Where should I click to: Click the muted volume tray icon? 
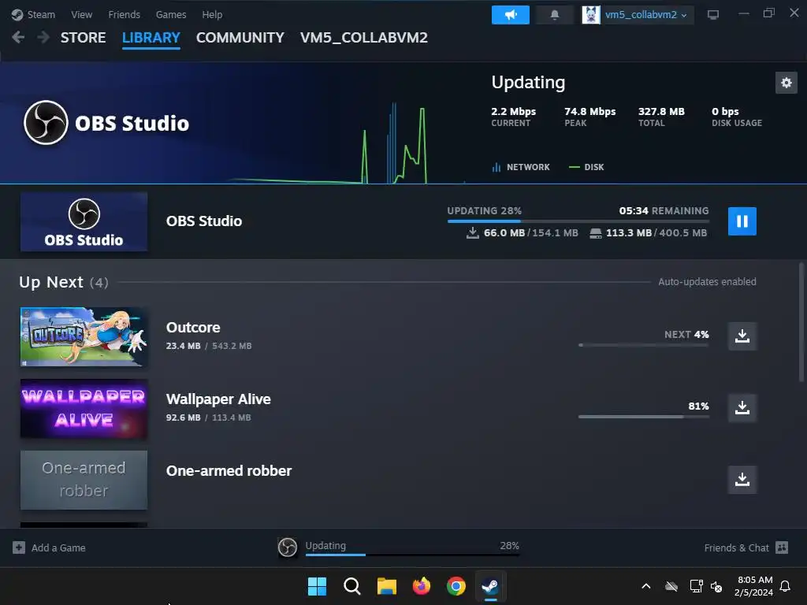[716, 586]
